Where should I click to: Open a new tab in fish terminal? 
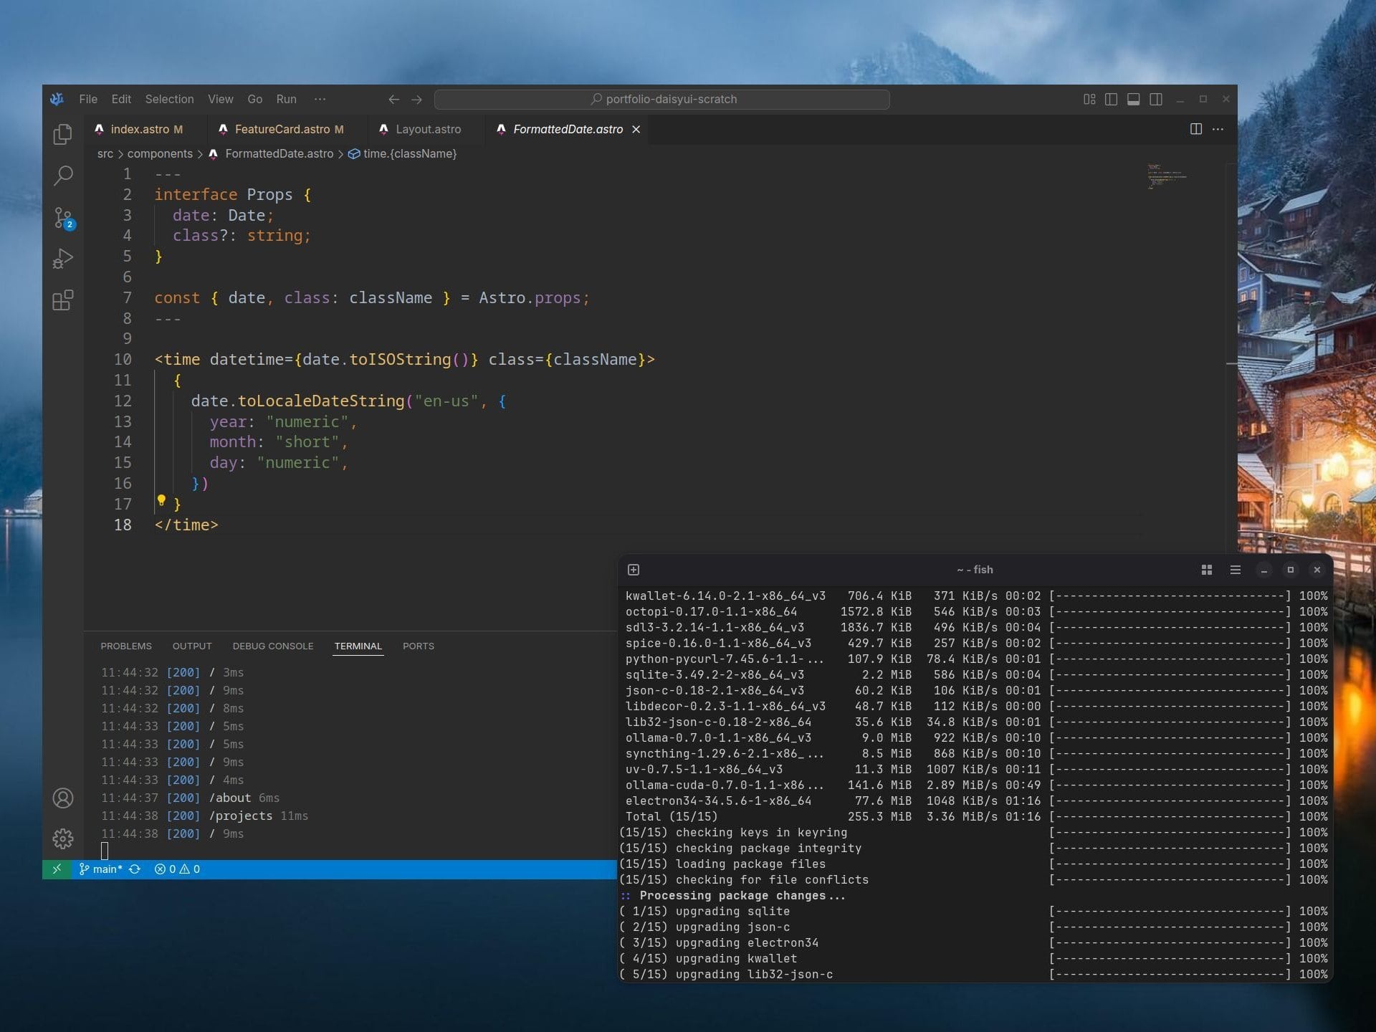coord(634,570)
